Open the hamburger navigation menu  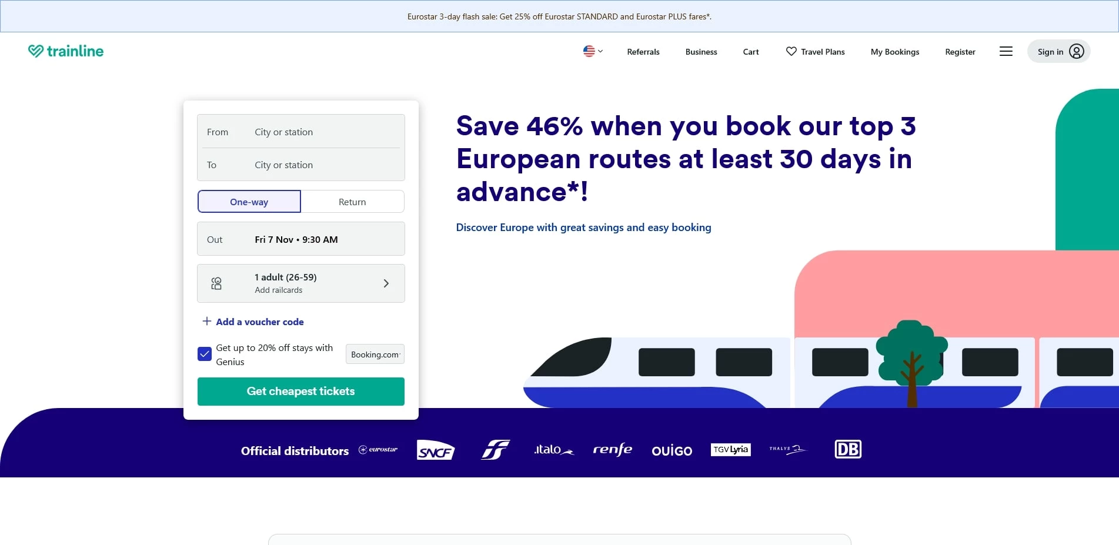(1006, 51)
